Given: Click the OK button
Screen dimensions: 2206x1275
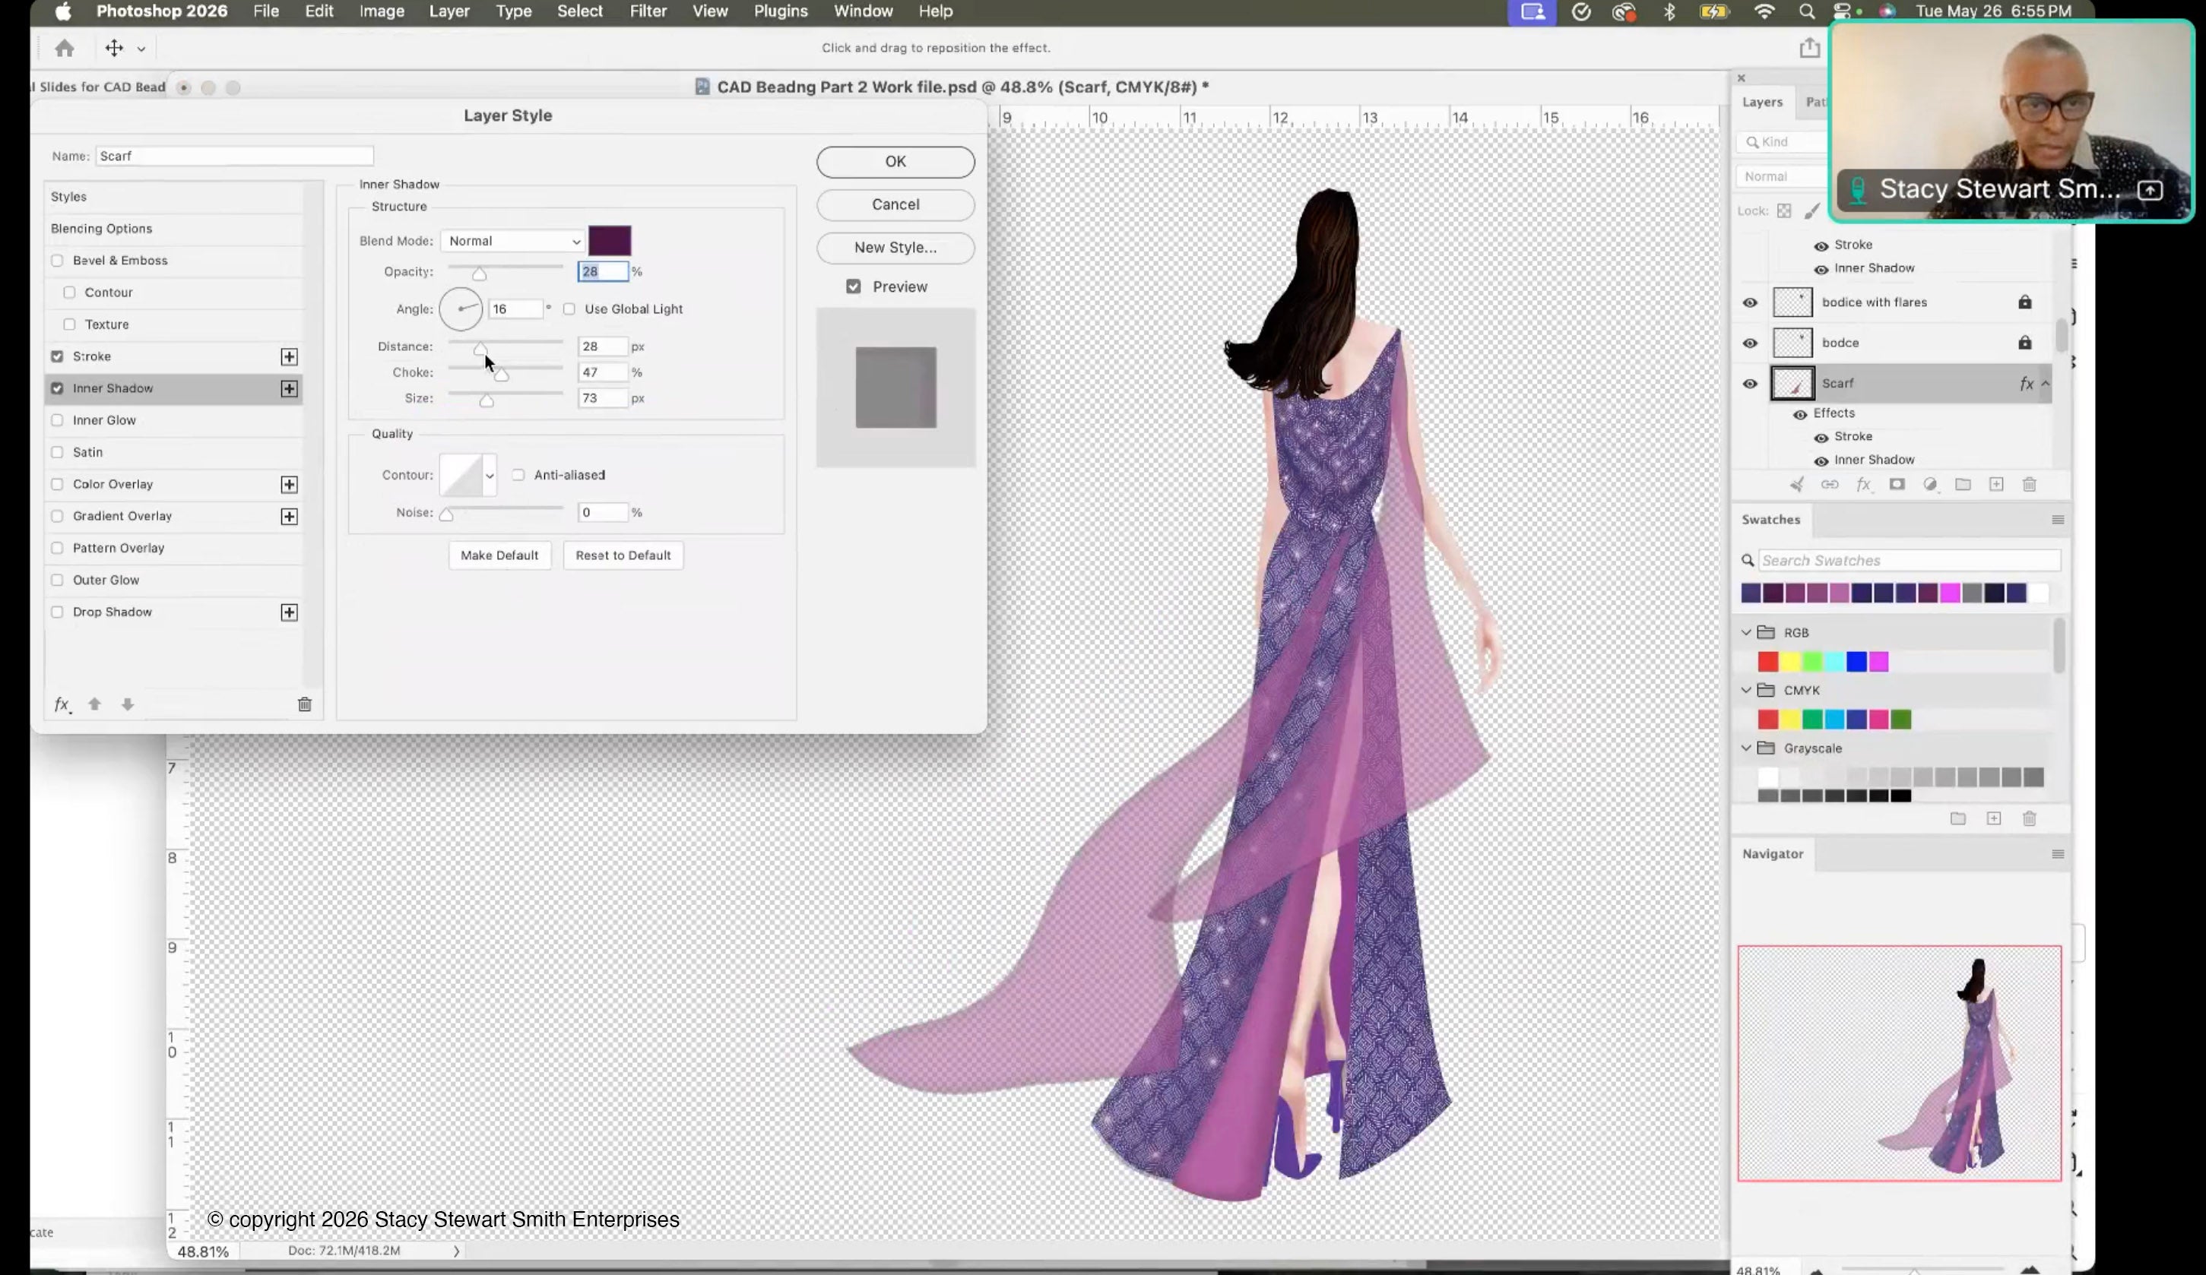Looking at the screenshot, I should (x=895, y=162).
